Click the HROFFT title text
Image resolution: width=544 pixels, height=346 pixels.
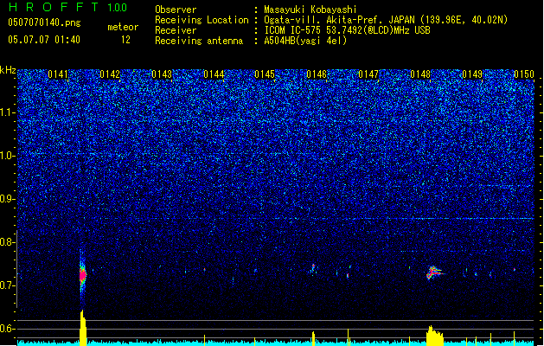54,7
